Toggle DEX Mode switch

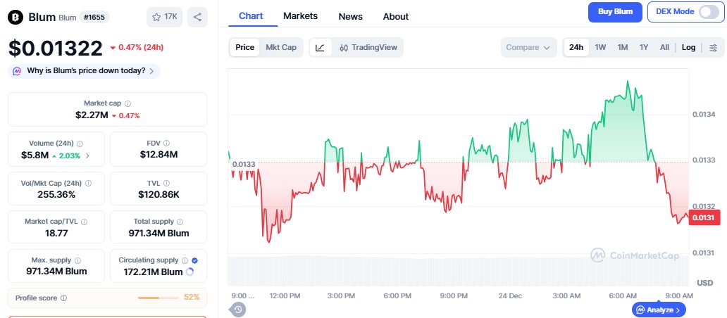709,12
